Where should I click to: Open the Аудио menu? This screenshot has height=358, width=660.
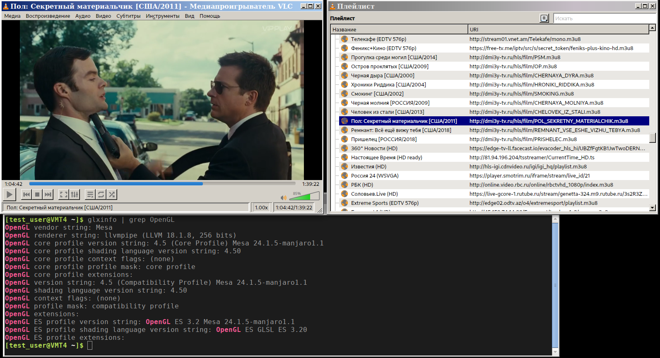pos(83,16)
